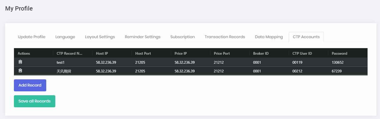This screenshot has width=380, height=119.
Task: View the Transaction Records tab
Action: point(225,37)
